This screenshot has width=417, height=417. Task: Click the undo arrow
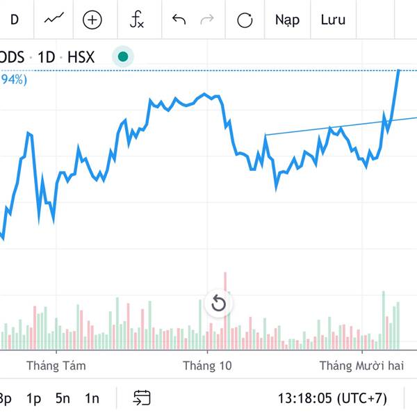(179, 19)
